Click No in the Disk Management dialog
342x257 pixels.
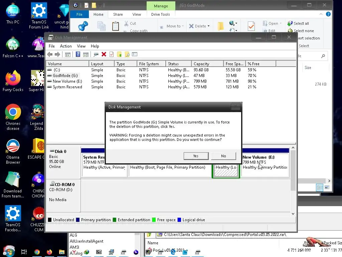[223, 156]
